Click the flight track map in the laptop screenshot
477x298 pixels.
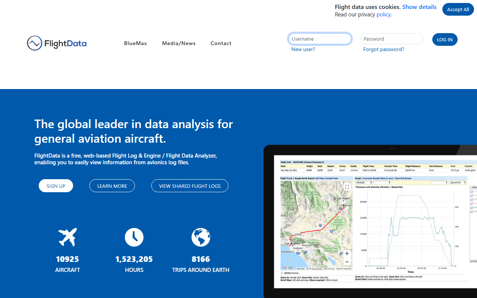[x=316, y=225]
